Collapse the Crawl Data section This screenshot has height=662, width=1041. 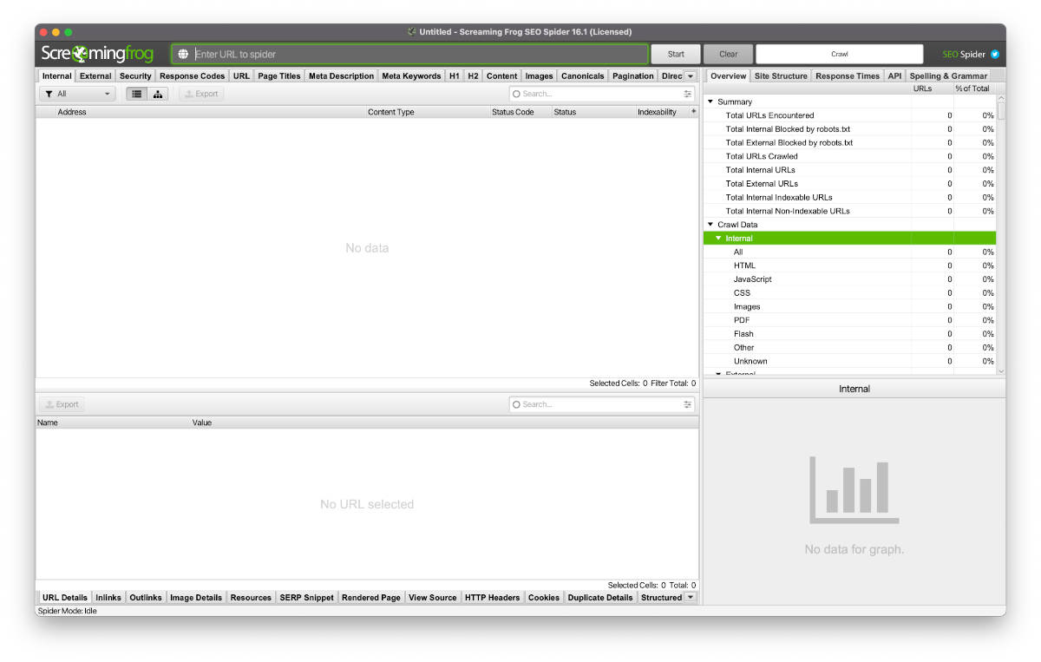point(710,225)
